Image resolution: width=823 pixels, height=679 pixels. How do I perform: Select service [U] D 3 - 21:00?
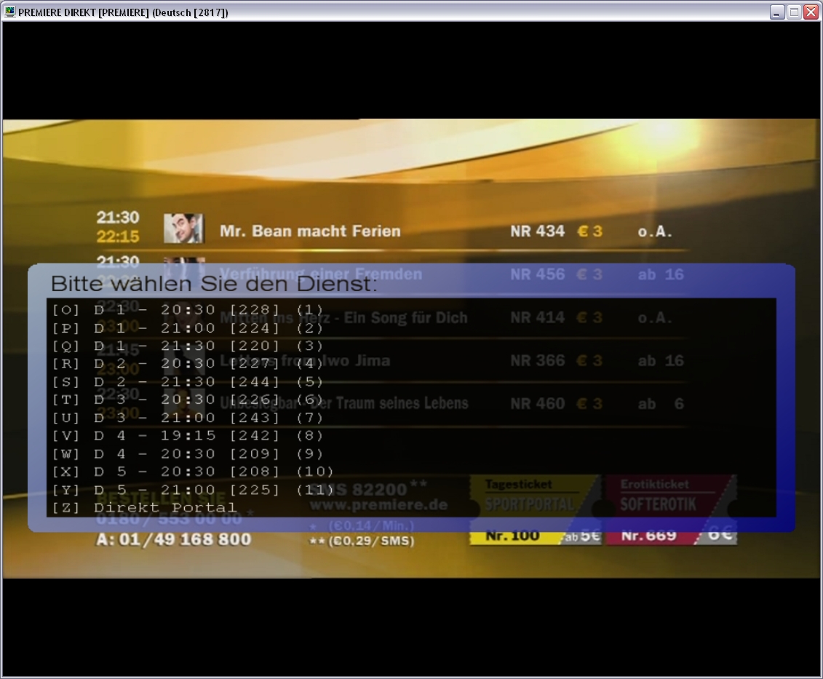pyautogui.click(x=188, y=418)
